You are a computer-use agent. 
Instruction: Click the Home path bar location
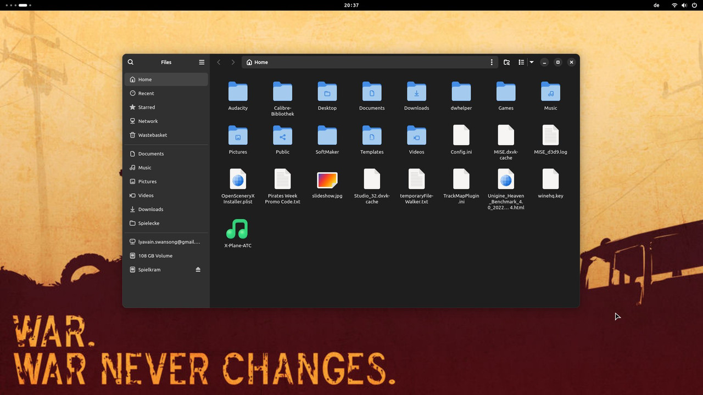click(x=257, y=62)
